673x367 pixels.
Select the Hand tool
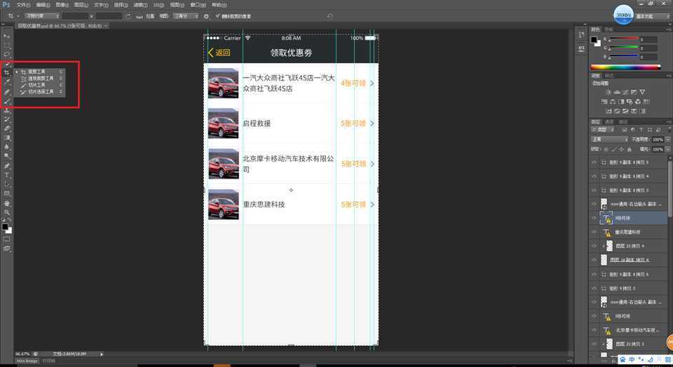(6, 203)
